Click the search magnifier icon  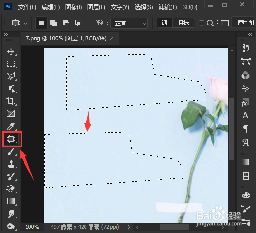(210, 23)
